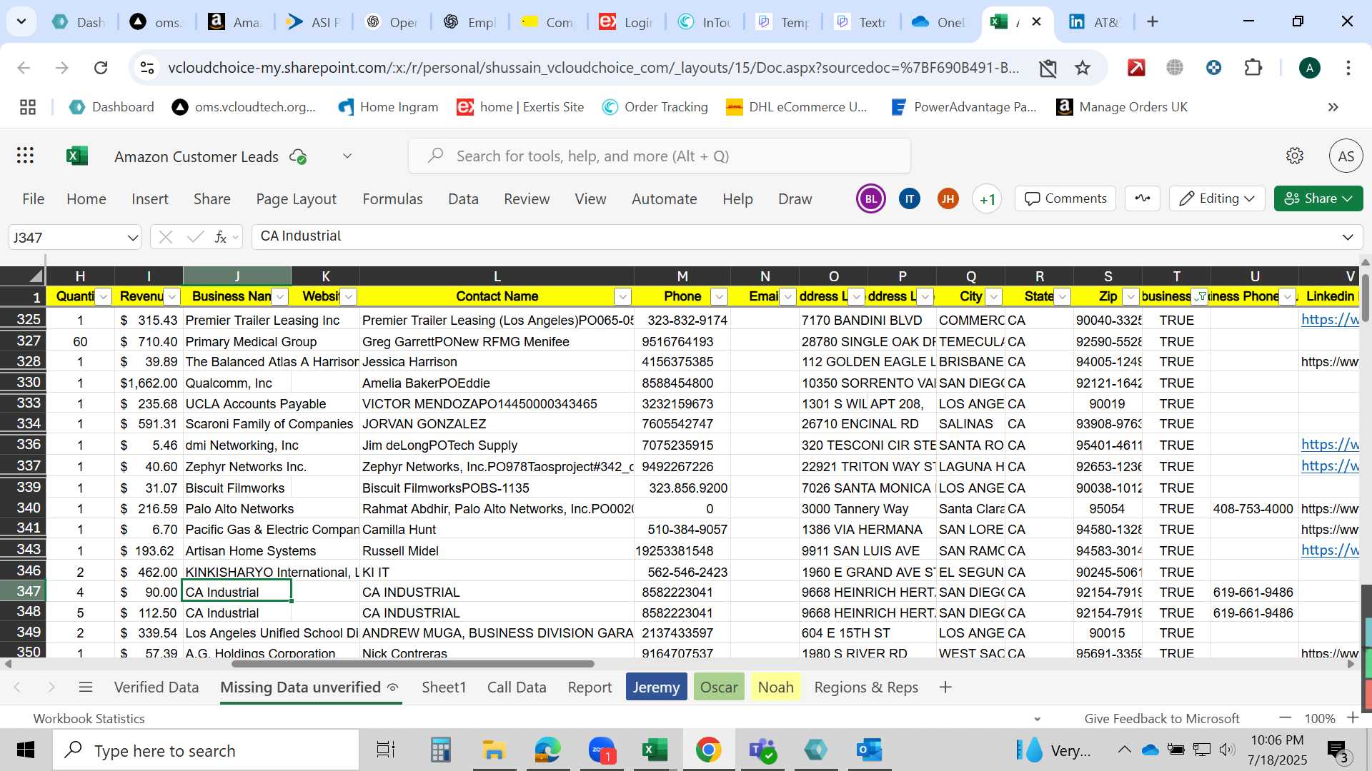Switch to the Insert ribbon tab
This screenshot has height=771, width=1372.
pyautogui.click(x=150, y=199)
